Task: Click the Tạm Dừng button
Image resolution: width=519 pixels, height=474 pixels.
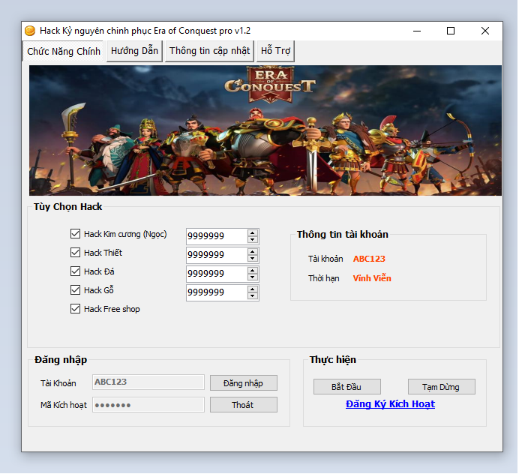Action: coord(441,387)
